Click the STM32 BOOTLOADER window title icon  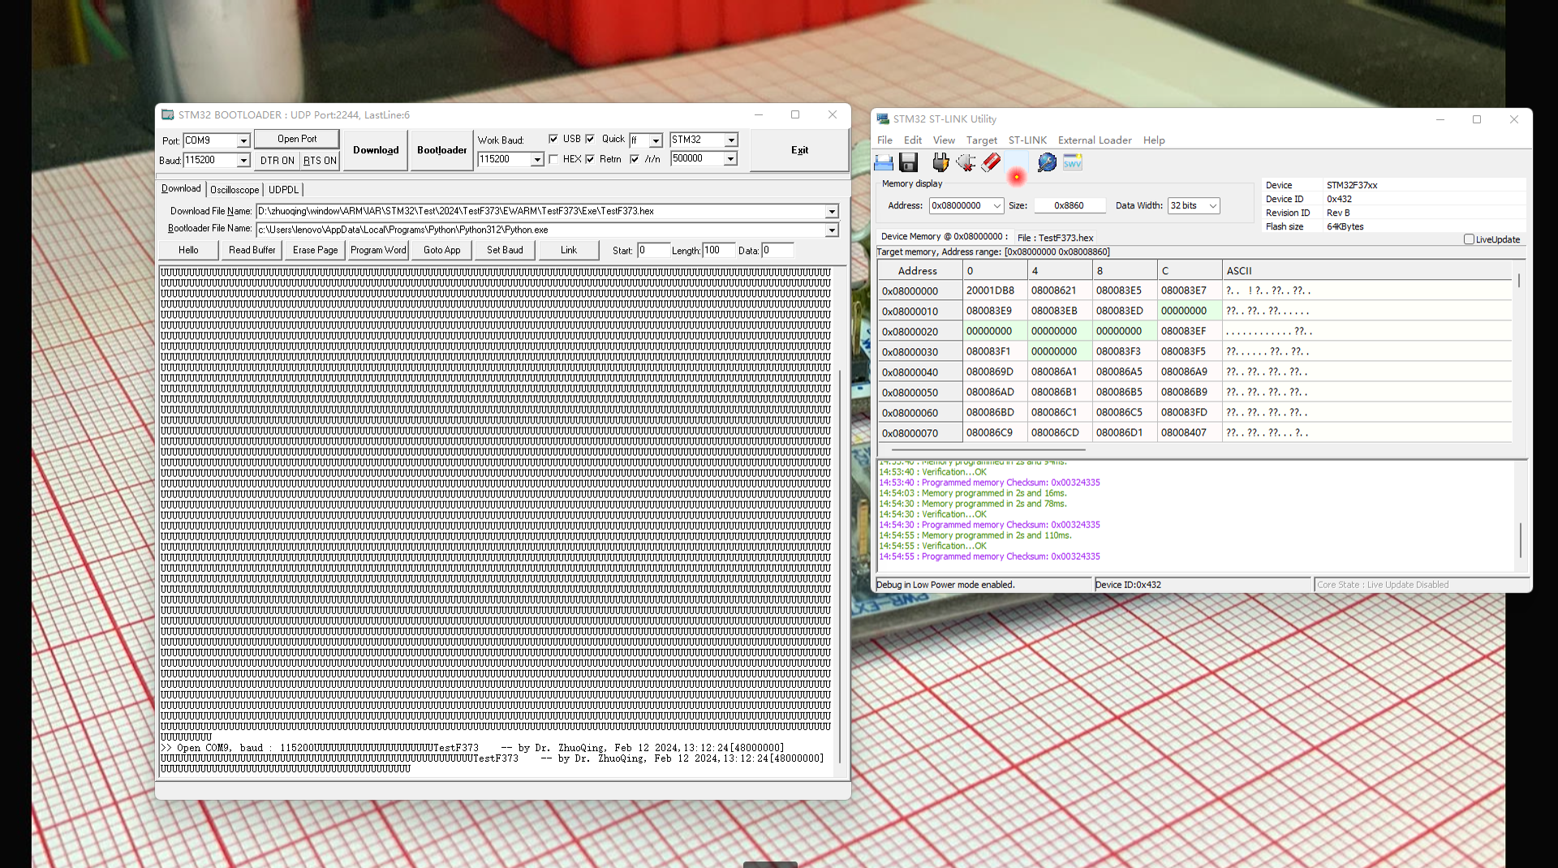(168, 115)
